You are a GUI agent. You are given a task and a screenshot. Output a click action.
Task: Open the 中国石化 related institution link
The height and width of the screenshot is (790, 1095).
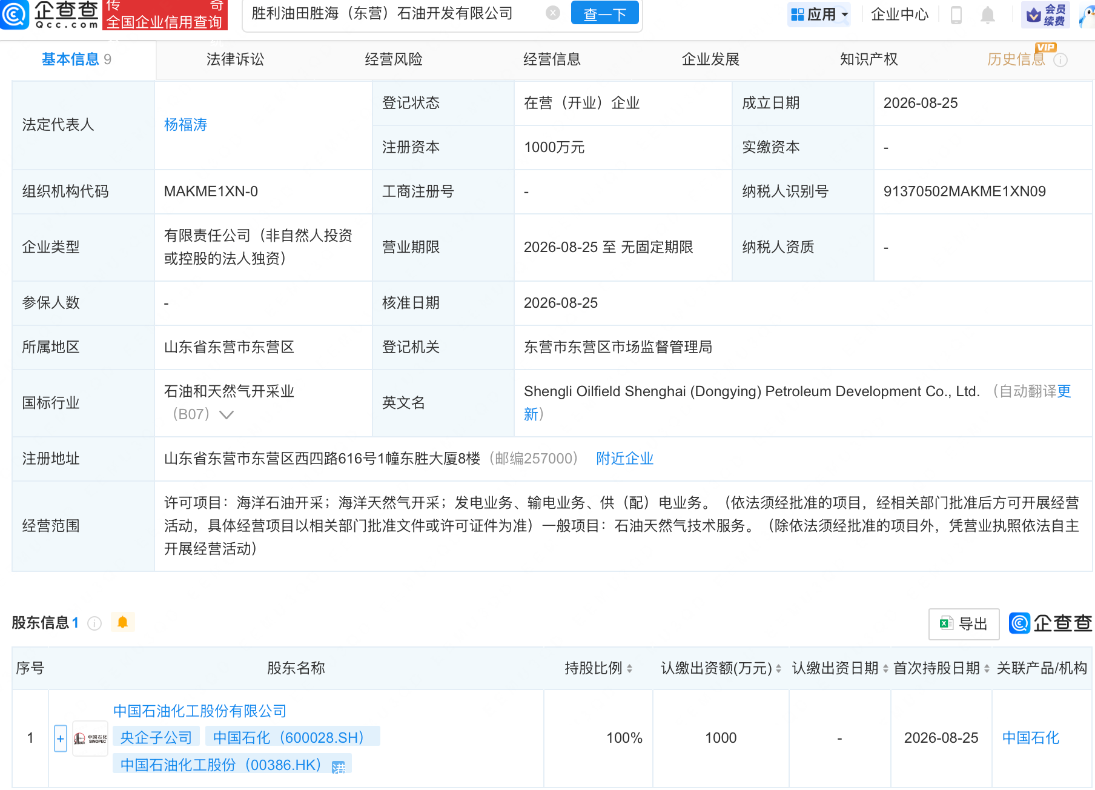[1030, 738]
